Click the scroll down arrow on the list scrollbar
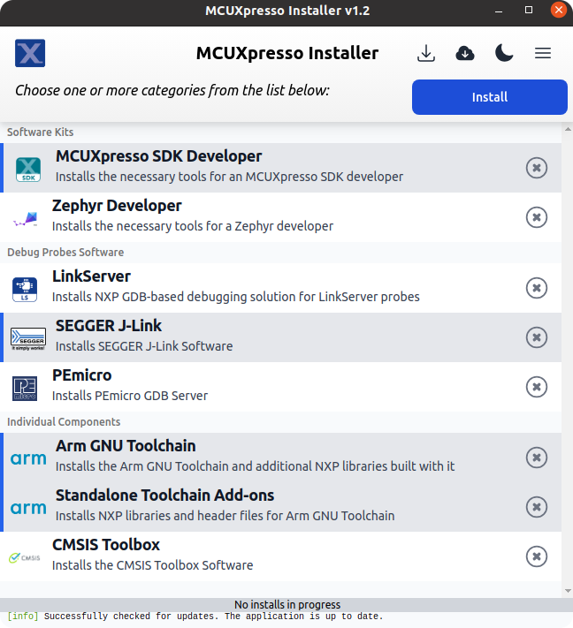Screen dimensions: 573x628 (x=567, y=590)
